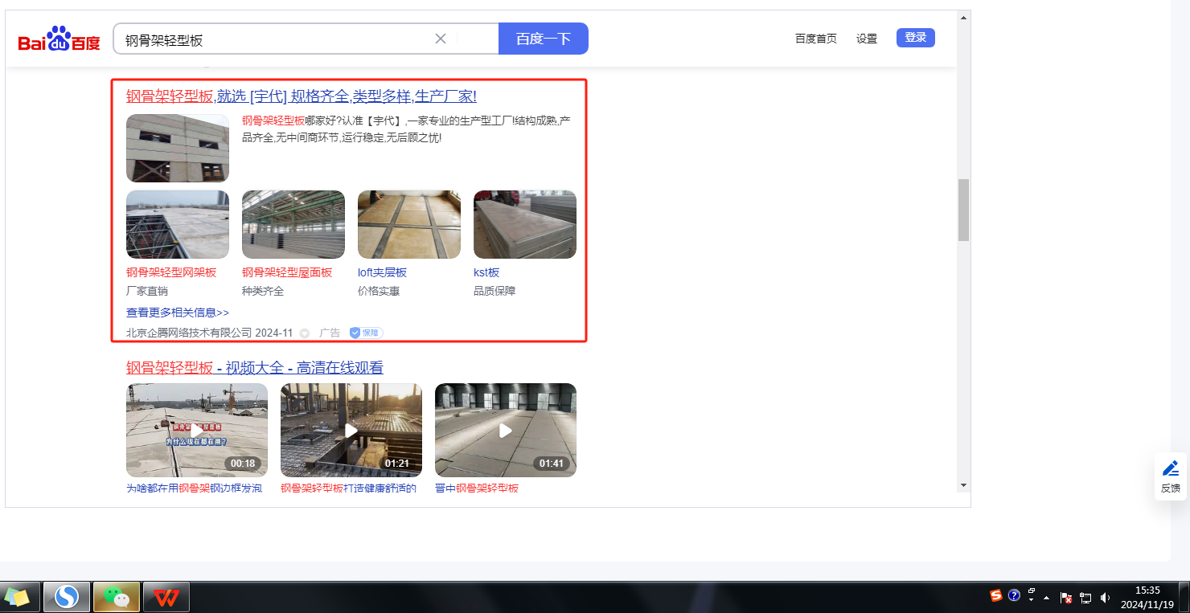Click the volume speaker tray icon
Viewport: 1190px width, 613px height.
point(1105,598)
